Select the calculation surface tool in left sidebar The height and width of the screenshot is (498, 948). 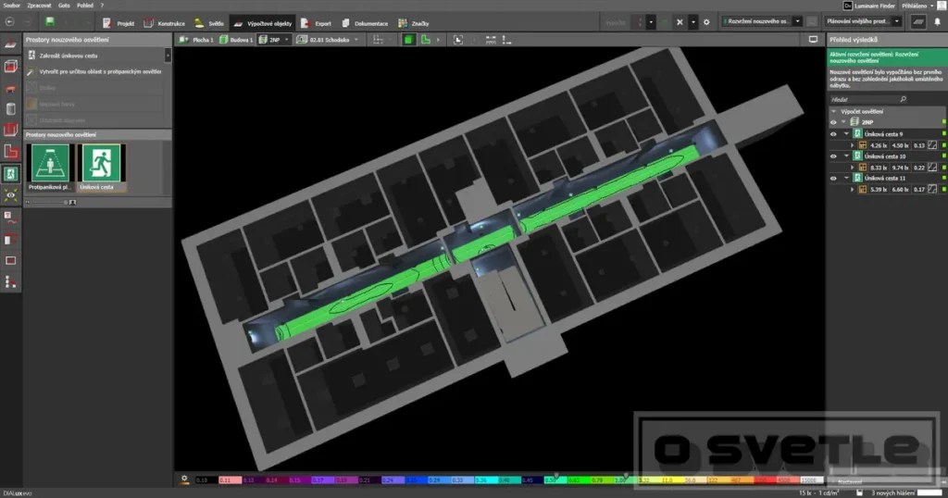(11, 44)
